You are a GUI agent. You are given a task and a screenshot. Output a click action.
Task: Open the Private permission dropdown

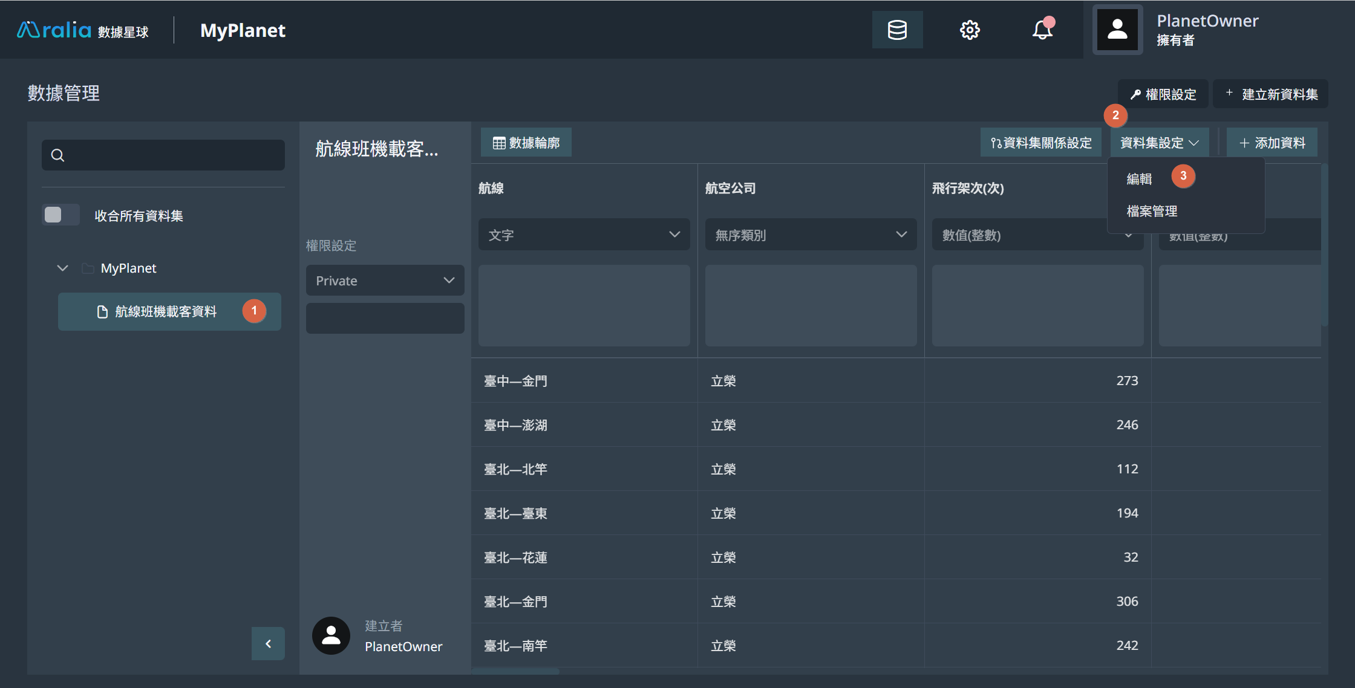point(385,281)
